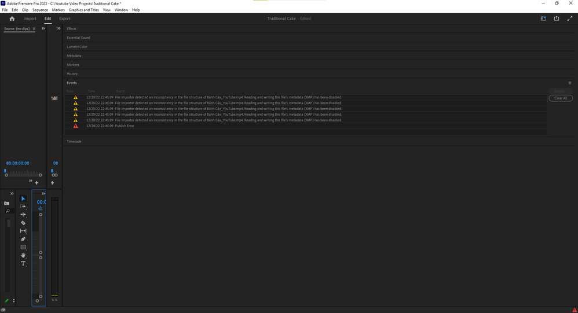Switch to the Import tab
578x313 pixels.
coord(30,19)
